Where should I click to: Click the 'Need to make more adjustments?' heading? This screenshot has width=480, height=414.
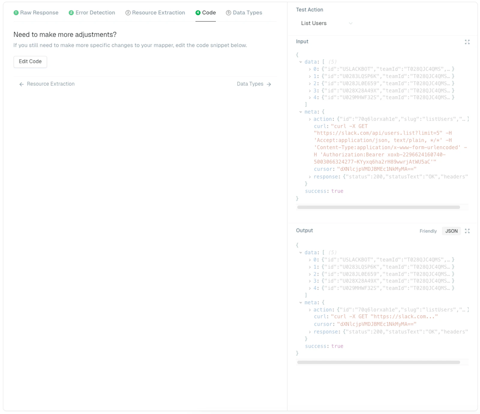pyautogui.click(x=65, y=34)
